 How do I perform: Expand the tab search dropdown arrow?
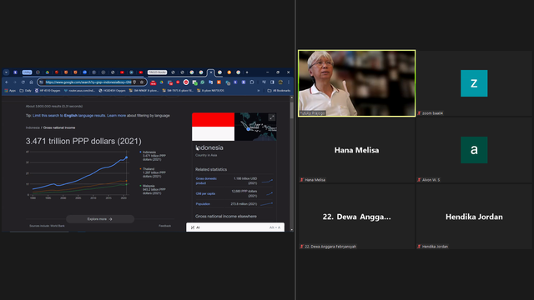point(6,72)
